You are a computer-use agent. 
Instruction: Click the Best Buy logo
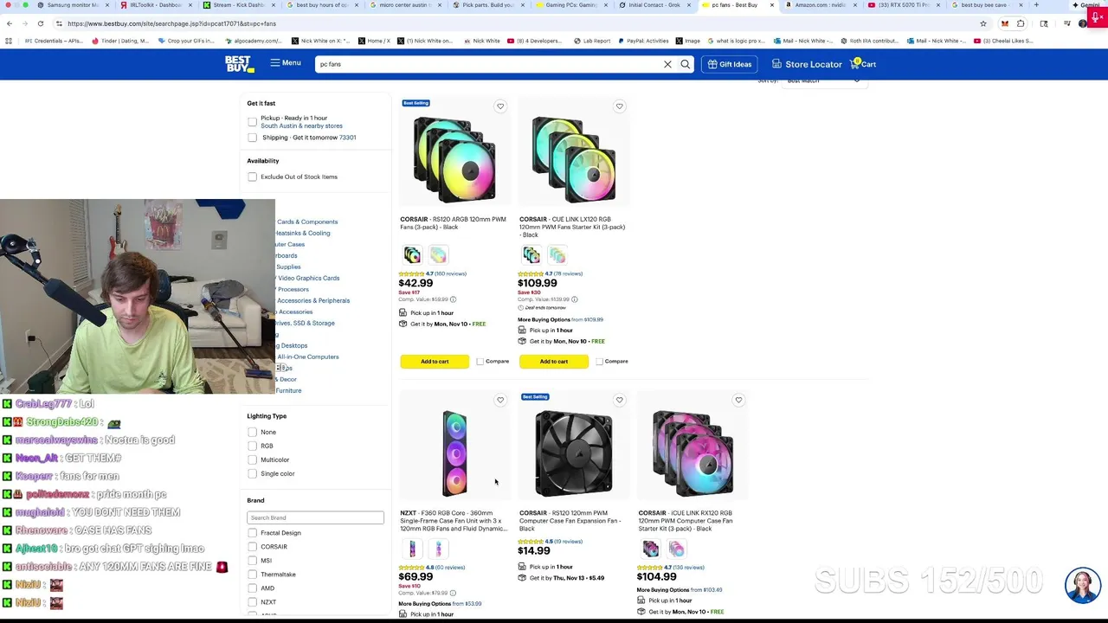238,64
